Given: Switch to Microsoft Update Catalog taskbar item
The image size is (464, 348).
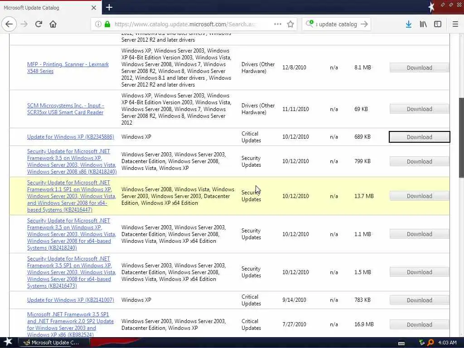Looking at the screenshot, I should [x=54, y=343].
